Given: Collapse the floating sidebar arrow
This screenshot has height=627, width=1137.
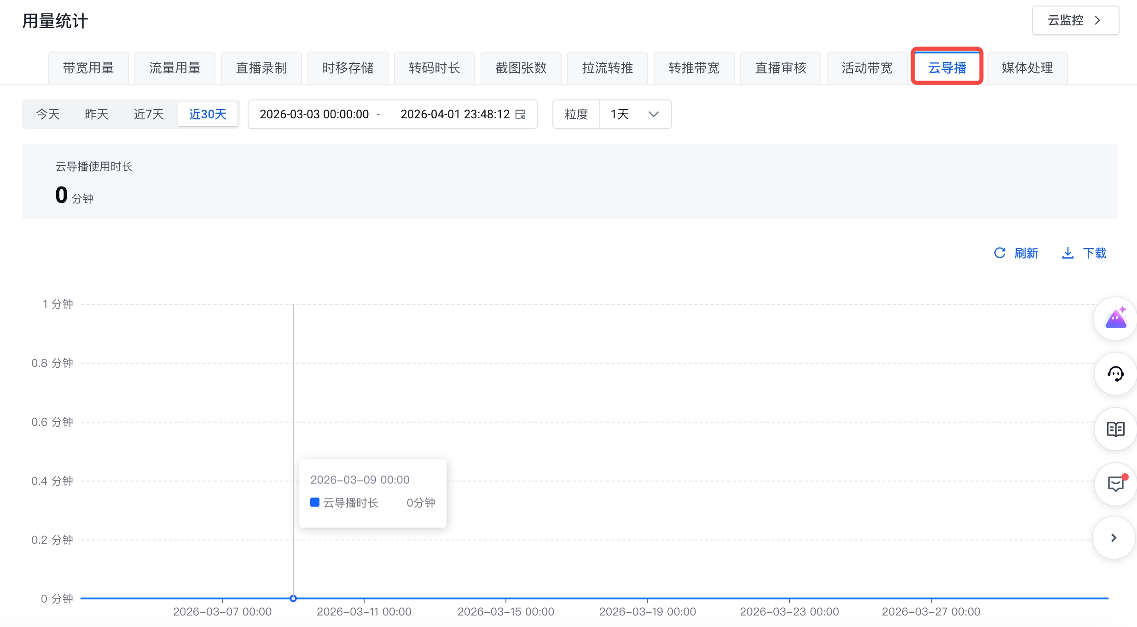Looking at the screenshot, I should point(1114,538).
